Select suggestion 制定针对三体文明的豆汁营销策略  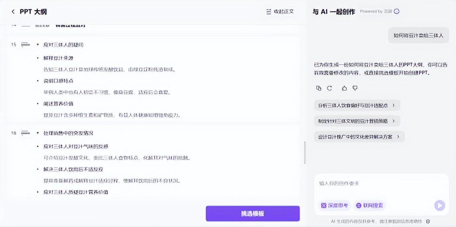(356, 121)
